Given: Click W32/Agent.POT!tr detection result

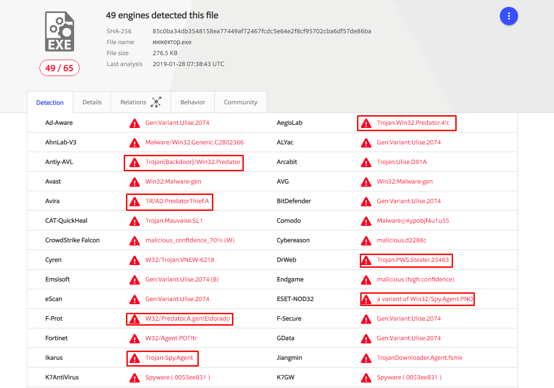Looking at the screenshot, I should [171, 338].
